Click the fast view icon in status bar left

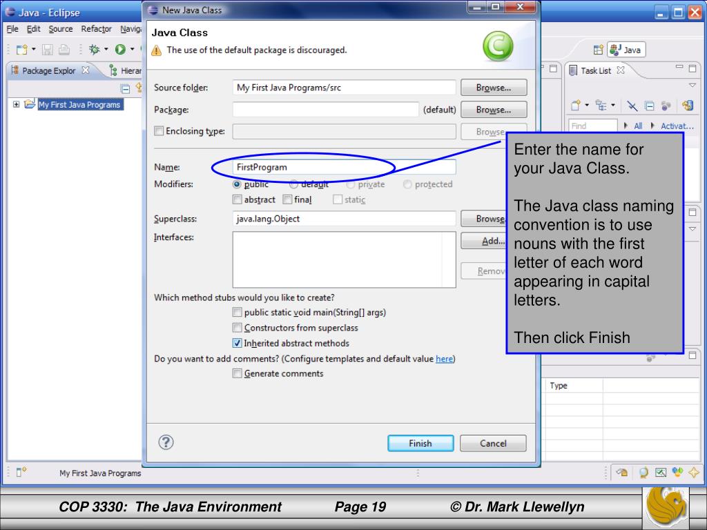pyautogui.click(x=21, y=472)
